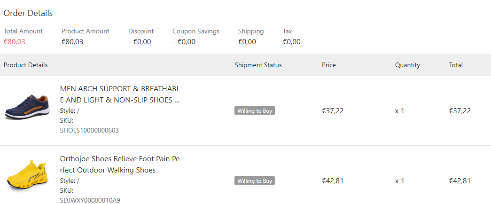Click the €42,81 total of second item
The width and height of the screenshot is (491, 204).
(460, 181)
